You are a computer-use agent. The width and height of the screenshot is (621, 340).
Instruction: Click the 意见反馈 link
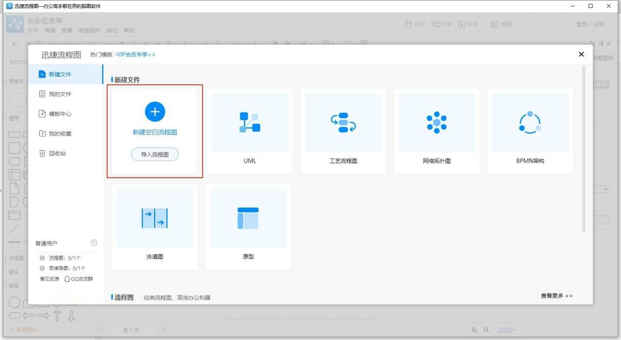[x=49, y=279]
